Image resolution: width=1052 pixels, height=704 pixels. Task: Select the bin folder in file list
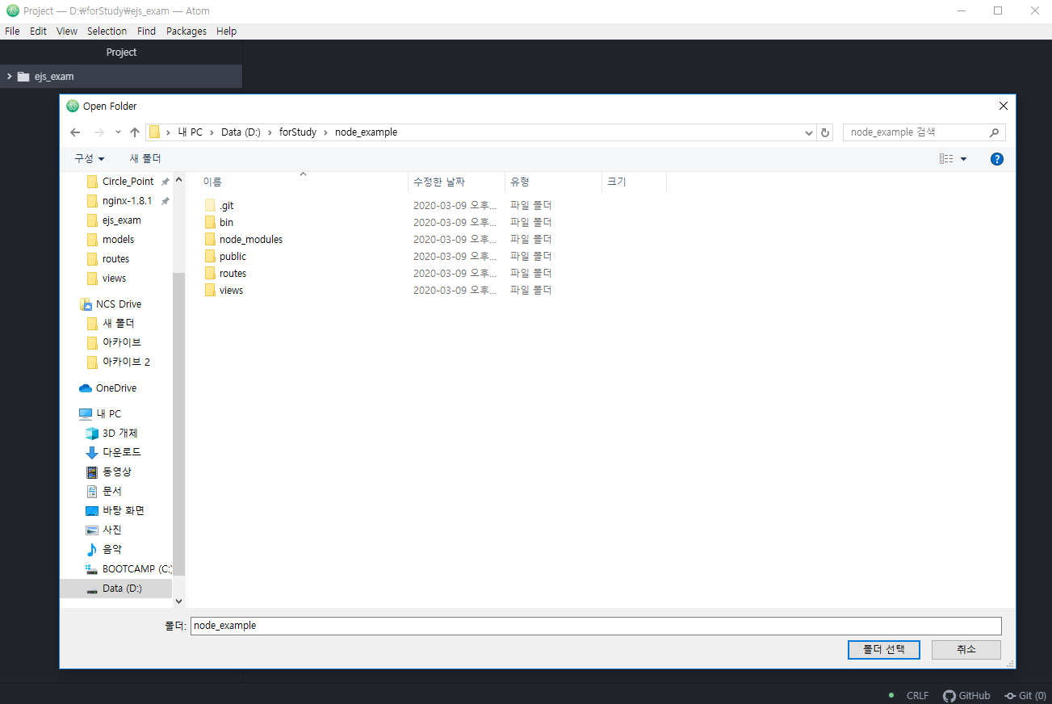click(219, 223)
